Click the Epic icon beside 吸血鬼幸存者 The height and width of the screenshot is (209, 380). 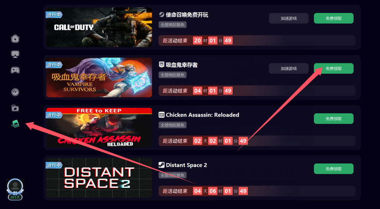(161, 64)
